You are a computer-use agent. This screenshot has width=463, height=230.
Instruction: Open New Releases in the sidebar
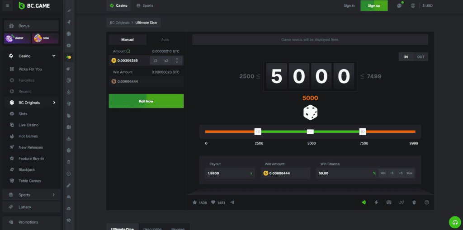pos(31,147)
